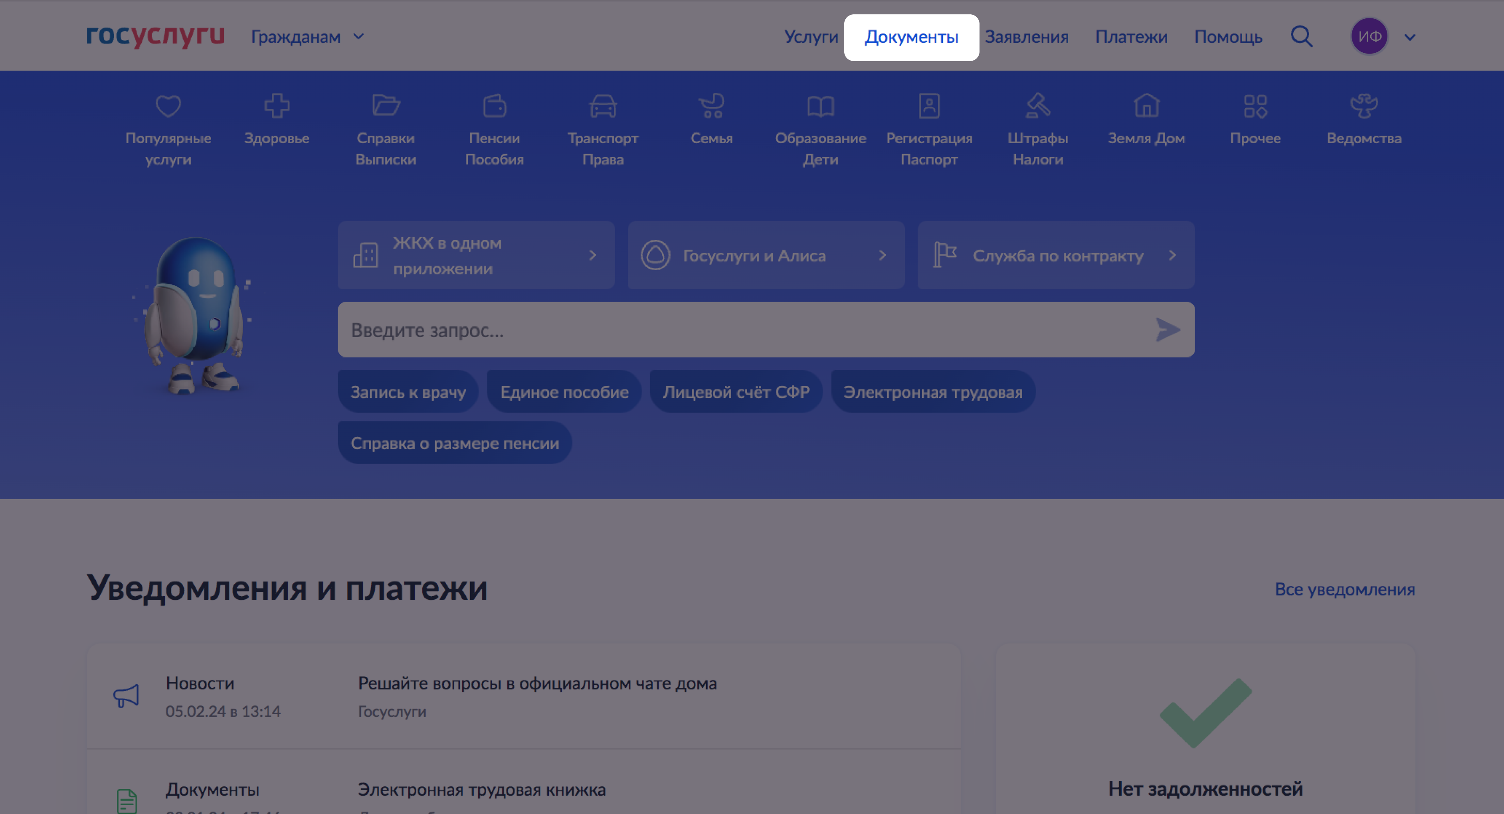Viewport: 1504px width, 814px height.
Task: Open the Платежи menu item
Action: pos(1131,37)
